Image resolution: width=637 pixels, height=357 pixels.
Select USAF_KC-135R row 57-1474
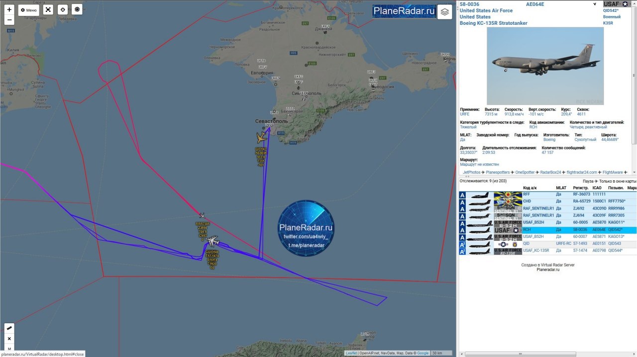click(547, 251)
